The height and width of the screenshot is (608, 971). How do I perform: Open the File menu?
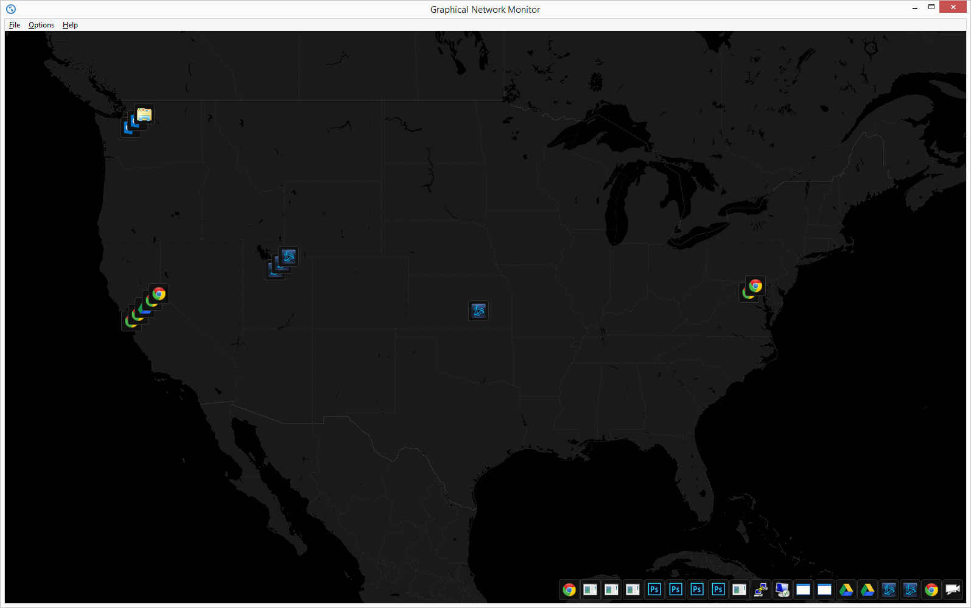coord(15,25)
